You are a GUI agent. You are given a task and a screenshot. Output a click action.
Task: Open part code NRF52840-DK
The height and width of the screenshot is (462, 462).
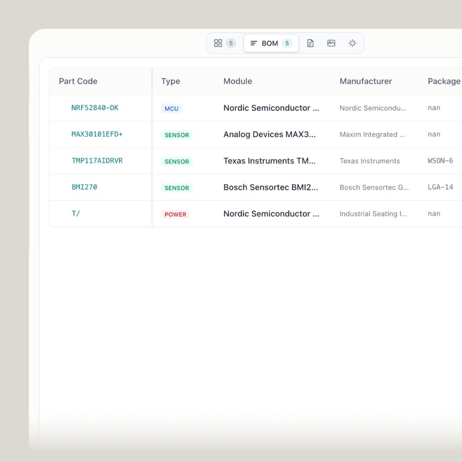(95, 108)
